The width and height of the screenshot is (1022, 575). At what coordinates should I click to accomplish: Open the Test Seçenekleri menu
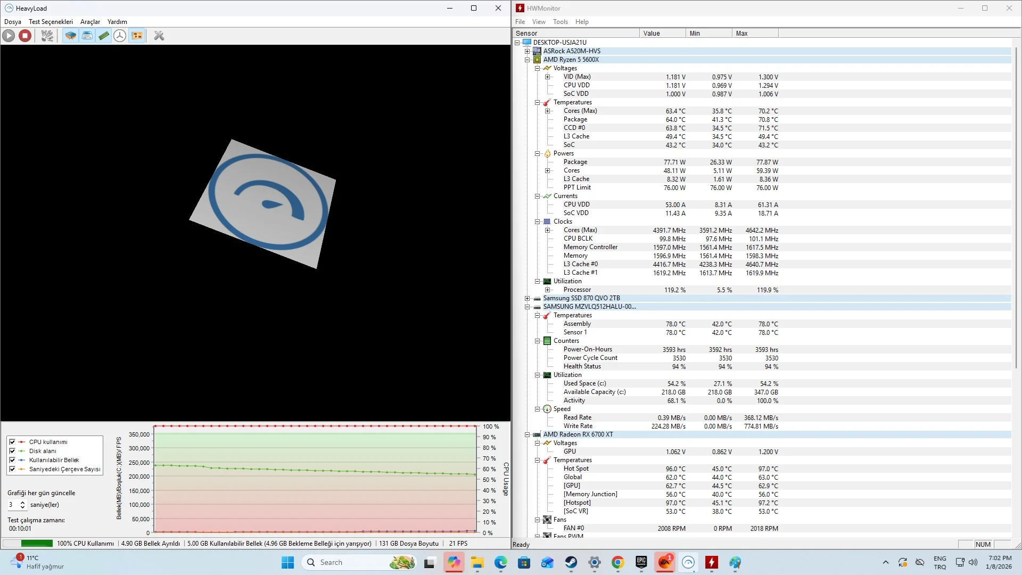pyautogui.click(x=51, y=22)
